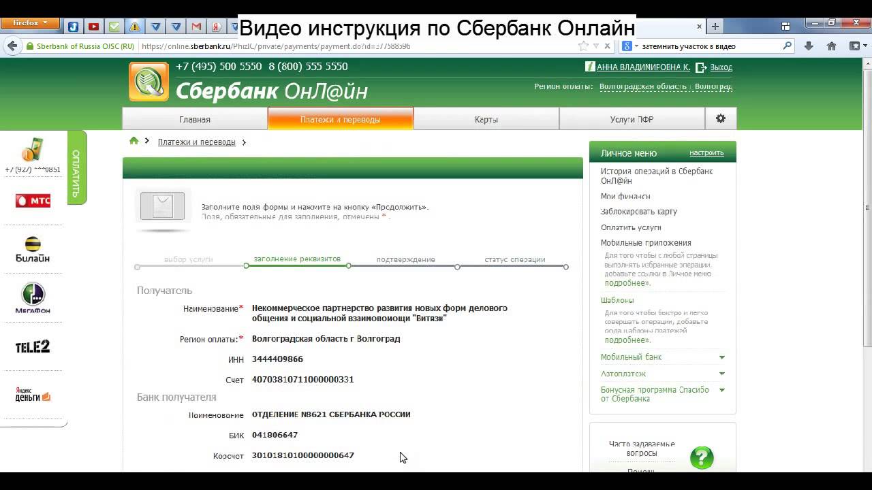
Task: Click the настроить link in Личное меню
Action: point(706,153)
